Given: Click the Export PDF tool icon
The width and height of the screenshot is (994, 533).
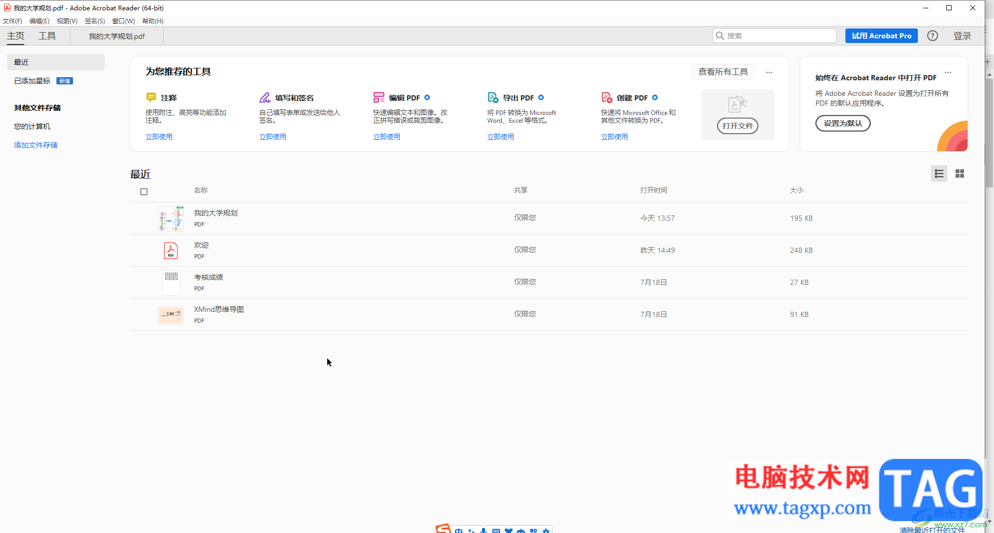Looking at the screenshot, I should coord(493,97).
